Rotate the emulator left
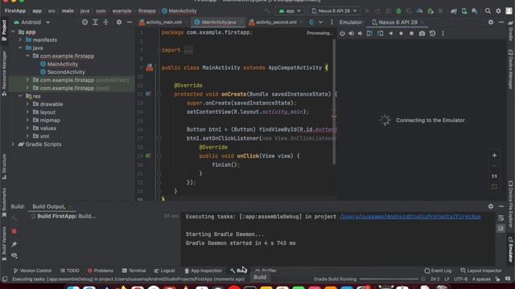515x289 pixels. (x=369, y=34)
